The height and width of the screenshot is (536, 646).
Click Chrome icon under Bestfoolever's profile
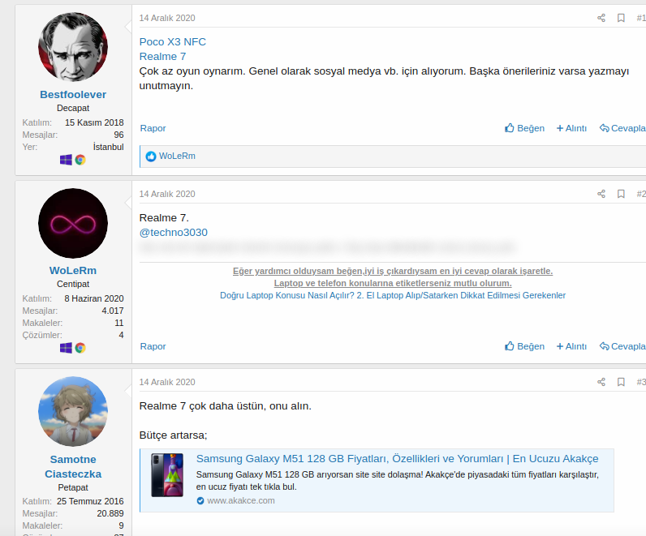(x=80, y=160)
